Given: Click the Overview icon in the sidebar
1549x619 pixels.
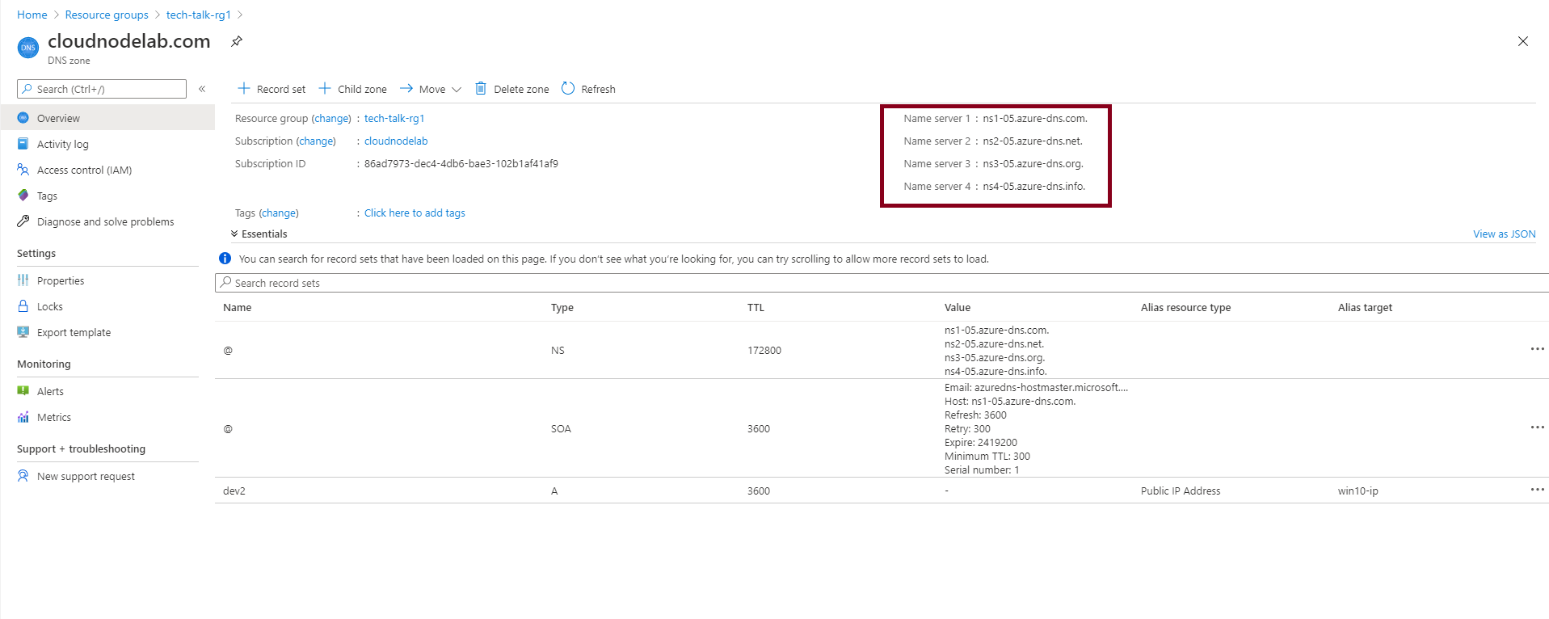Looking at the screenshot, I should point(23,118).
